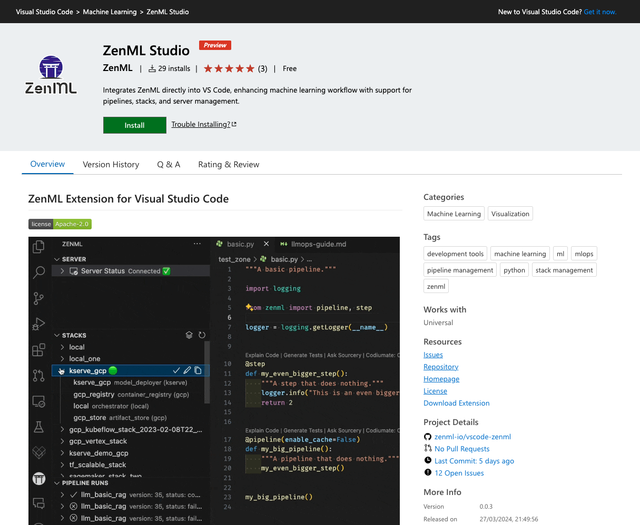640x525 pixels.
Task: Switch to the Version History tab
Action: 111,165
